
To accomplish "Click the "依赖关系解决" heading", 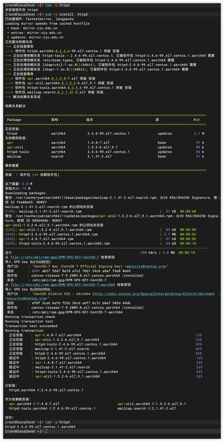I will [x=15, y=106].
